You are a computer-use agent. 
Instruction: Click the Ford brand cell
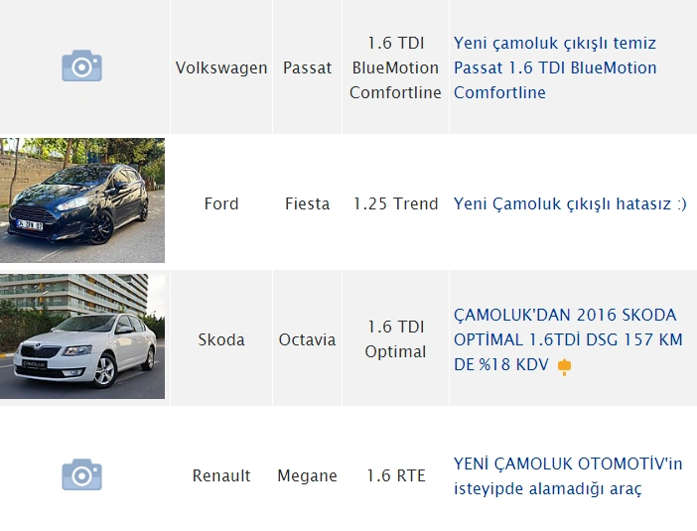[x=221, y=203]
